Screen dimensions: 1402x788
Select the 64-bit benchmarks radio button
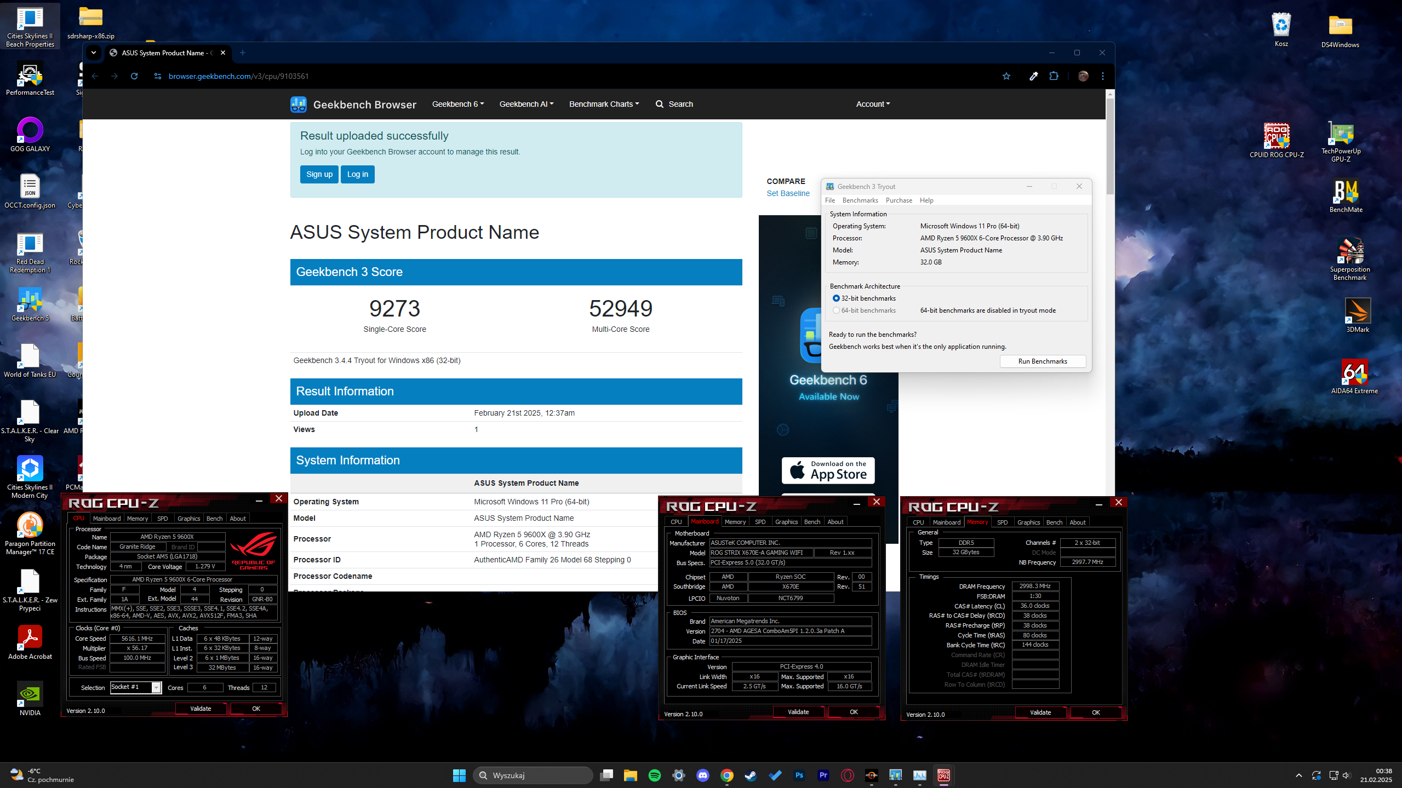click(x=836, y=310)
